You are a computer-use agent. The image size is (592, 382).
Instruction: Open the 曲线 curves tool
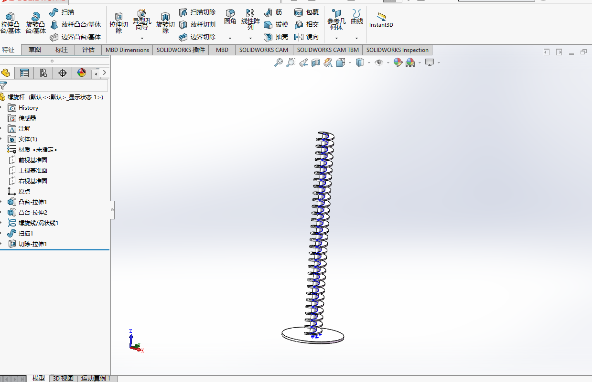click(x=356, y=17)
